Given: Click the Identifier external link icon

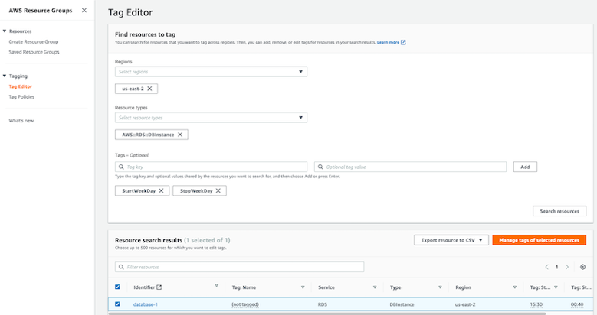Looking at the screenshot, I should pos(159,287).
